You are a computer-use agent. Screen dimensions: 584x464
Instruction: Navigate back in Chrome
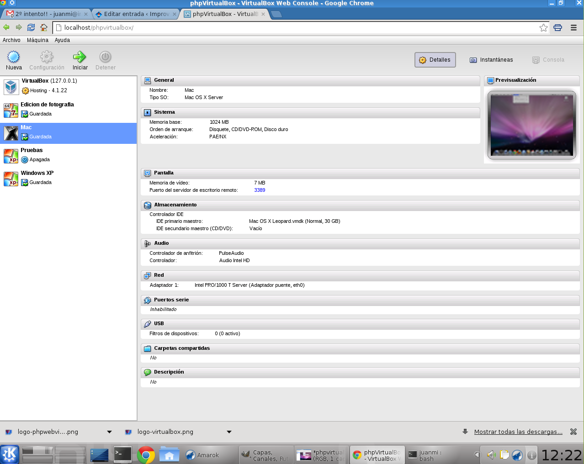[x=6, y=27]
